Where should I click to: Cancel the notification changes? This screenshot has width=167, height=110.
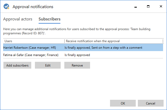pyautogui.click(x=150, y=103)
